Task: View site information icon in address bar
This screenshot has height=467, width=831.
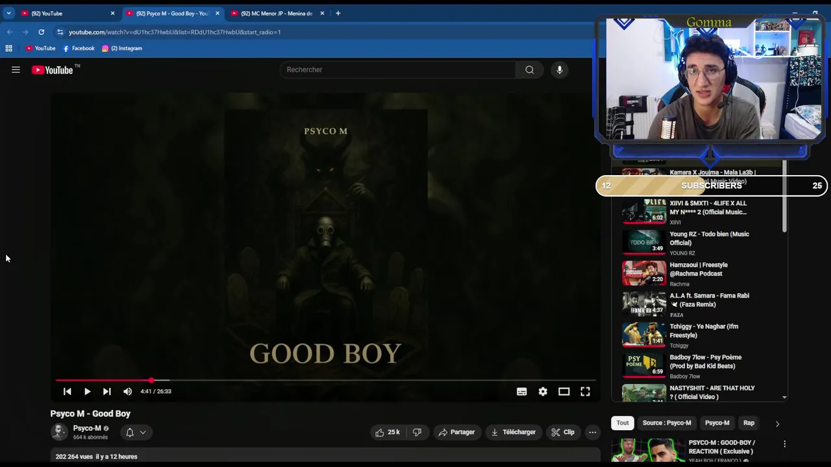Action: 60,32
